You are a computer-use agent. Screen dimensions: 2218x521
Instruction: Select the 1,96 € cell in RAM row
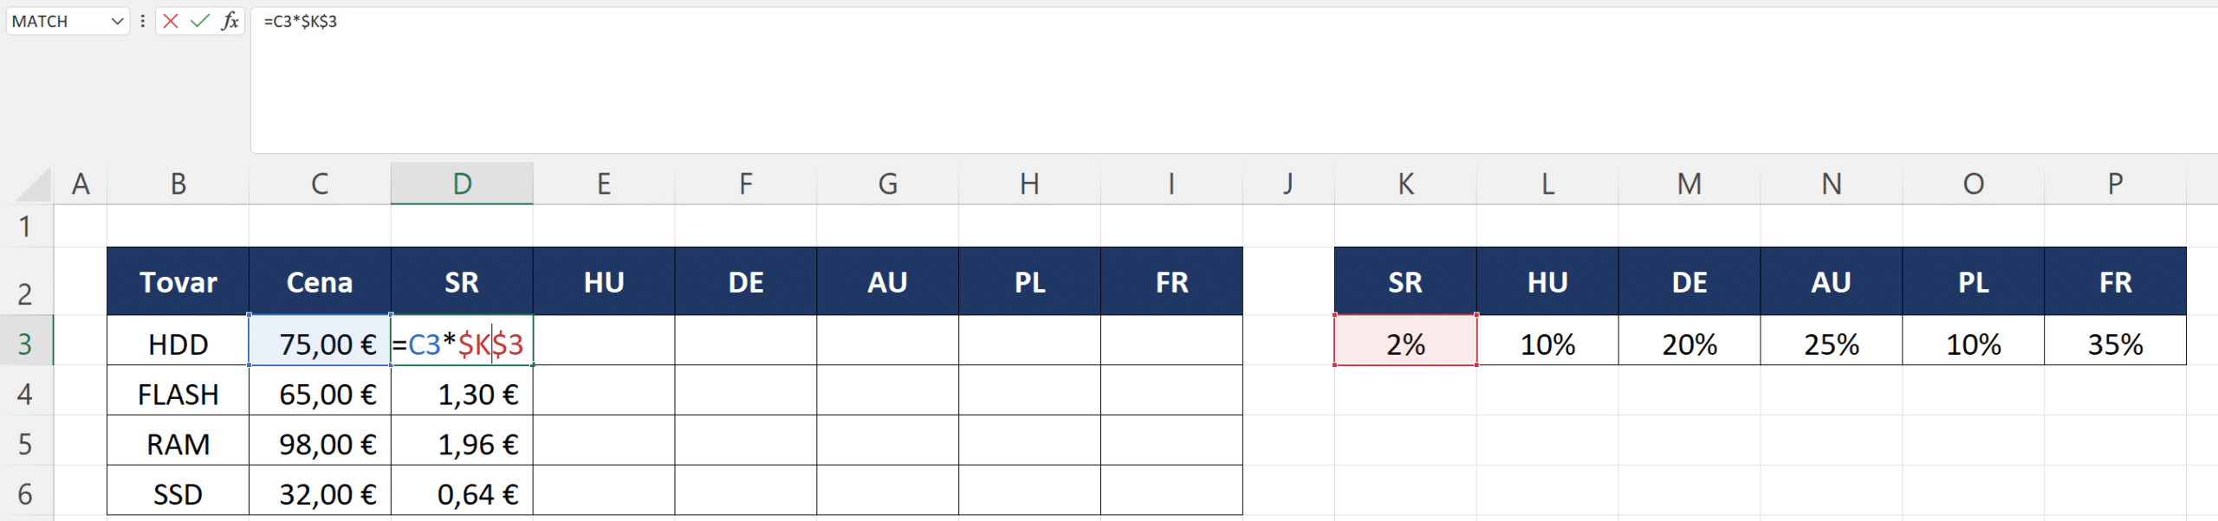pyautogui.click(x=462, y=444)
